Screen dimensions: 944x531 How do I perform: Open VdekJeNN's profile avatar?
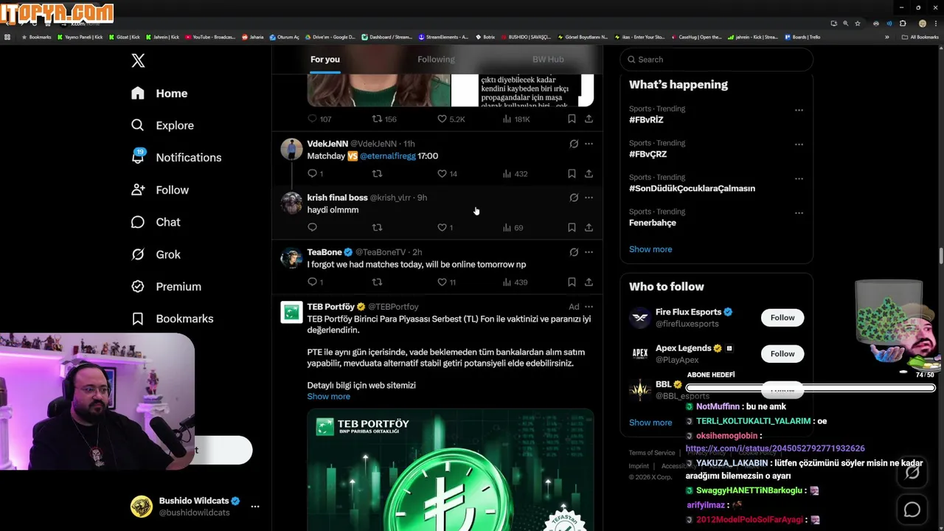click(291, 149)
